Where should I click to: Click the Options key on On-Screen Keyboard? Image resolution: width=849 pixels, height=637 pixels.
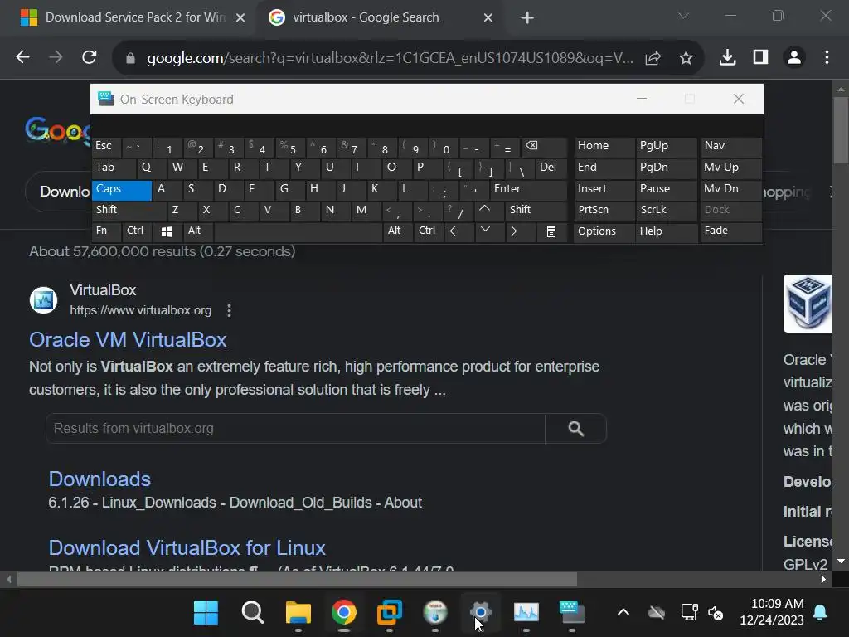click(604, 231)
